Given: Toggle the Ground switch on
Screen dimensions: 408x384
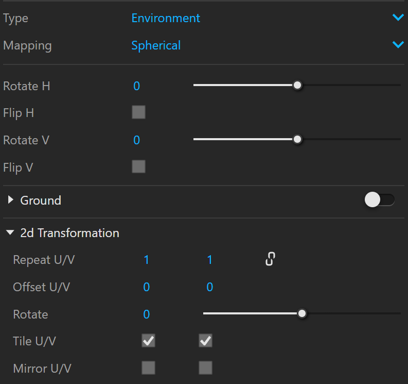Looking at the screenshot, I should tap(380, 199).
